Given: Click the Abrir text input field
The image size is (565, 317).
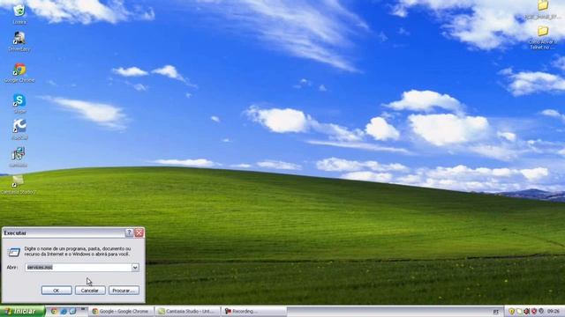Looking at the screenshot, I should (x=79, y=268).
